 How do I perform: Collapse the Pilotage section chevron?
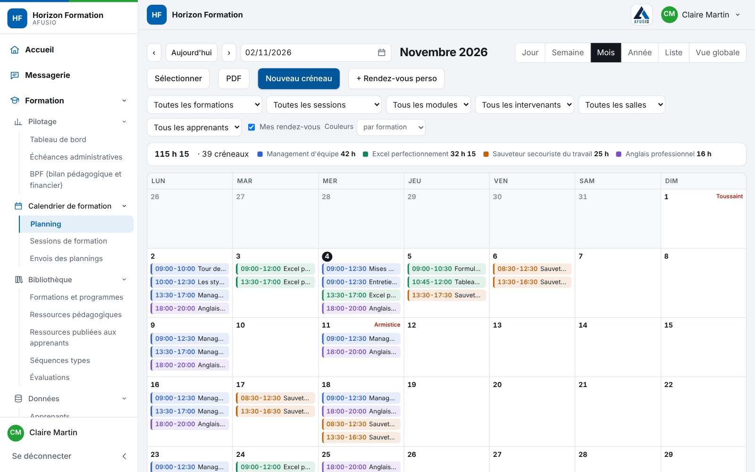[124, 122]
